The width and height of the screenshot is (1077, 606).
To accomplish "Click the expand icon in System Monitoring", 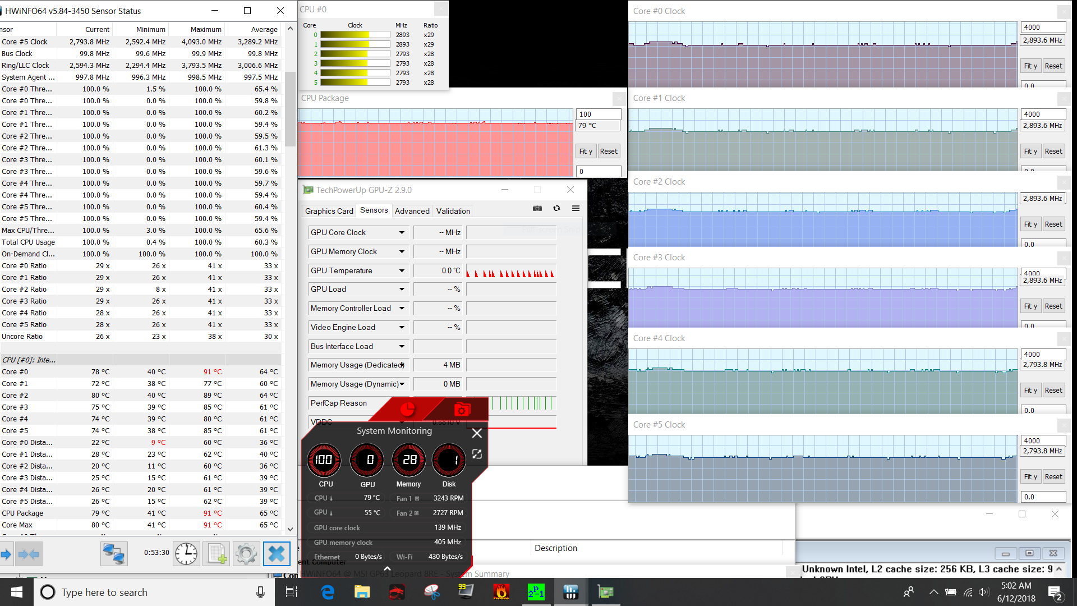I will click(477, 454).
